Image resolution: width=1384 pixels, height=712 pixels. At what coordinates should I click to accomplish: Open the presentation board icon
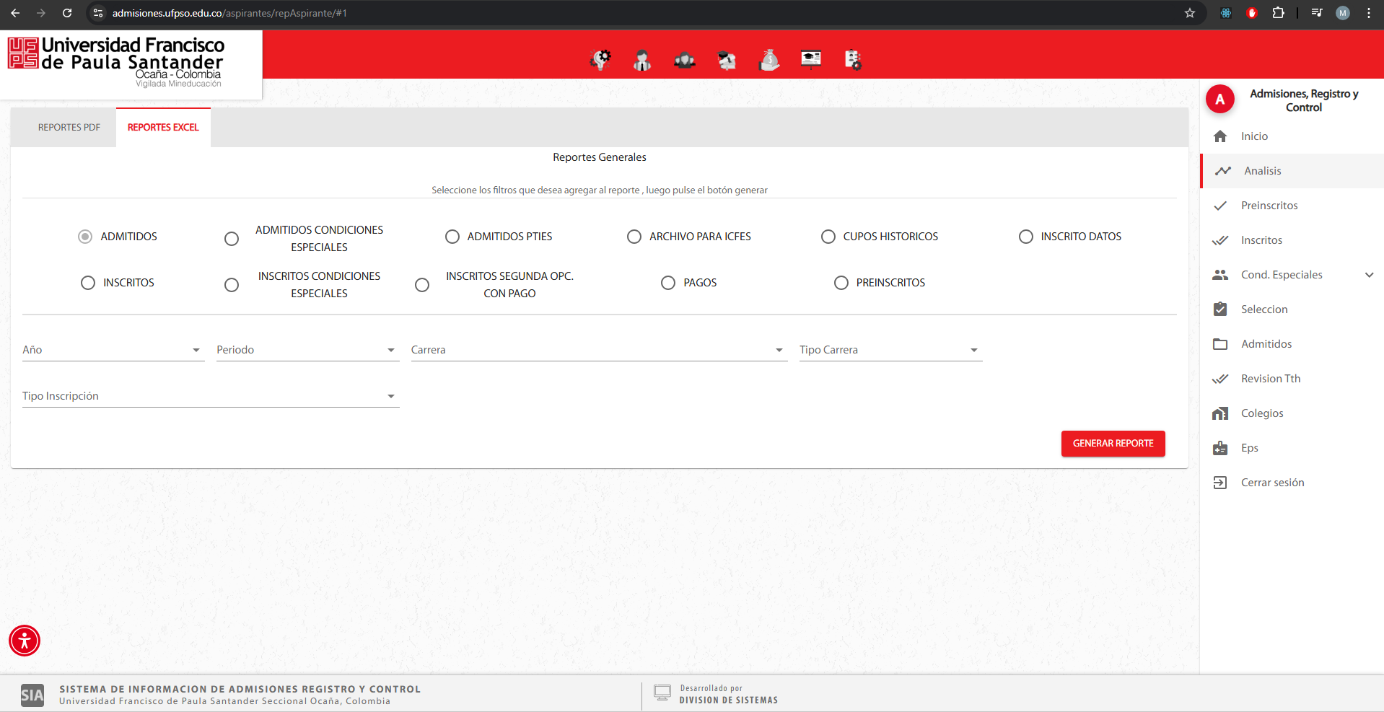[811, 59]
